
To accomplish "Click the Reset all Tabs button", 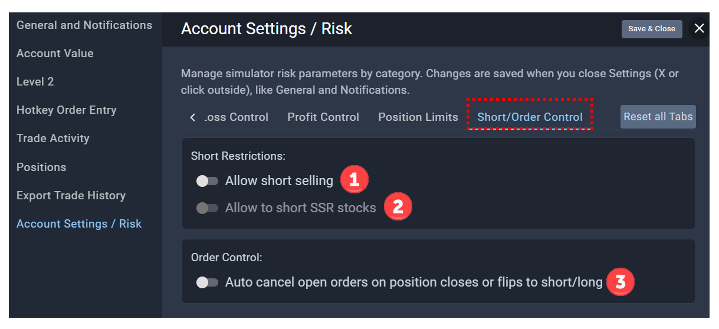I will tap(658, 117).
